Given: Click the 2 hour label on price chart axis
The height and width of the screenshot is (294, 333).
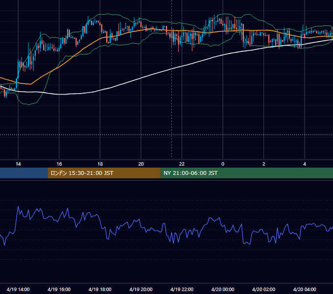Looking at the screenshot, I should pyautogui.click(x=264, y=164).
